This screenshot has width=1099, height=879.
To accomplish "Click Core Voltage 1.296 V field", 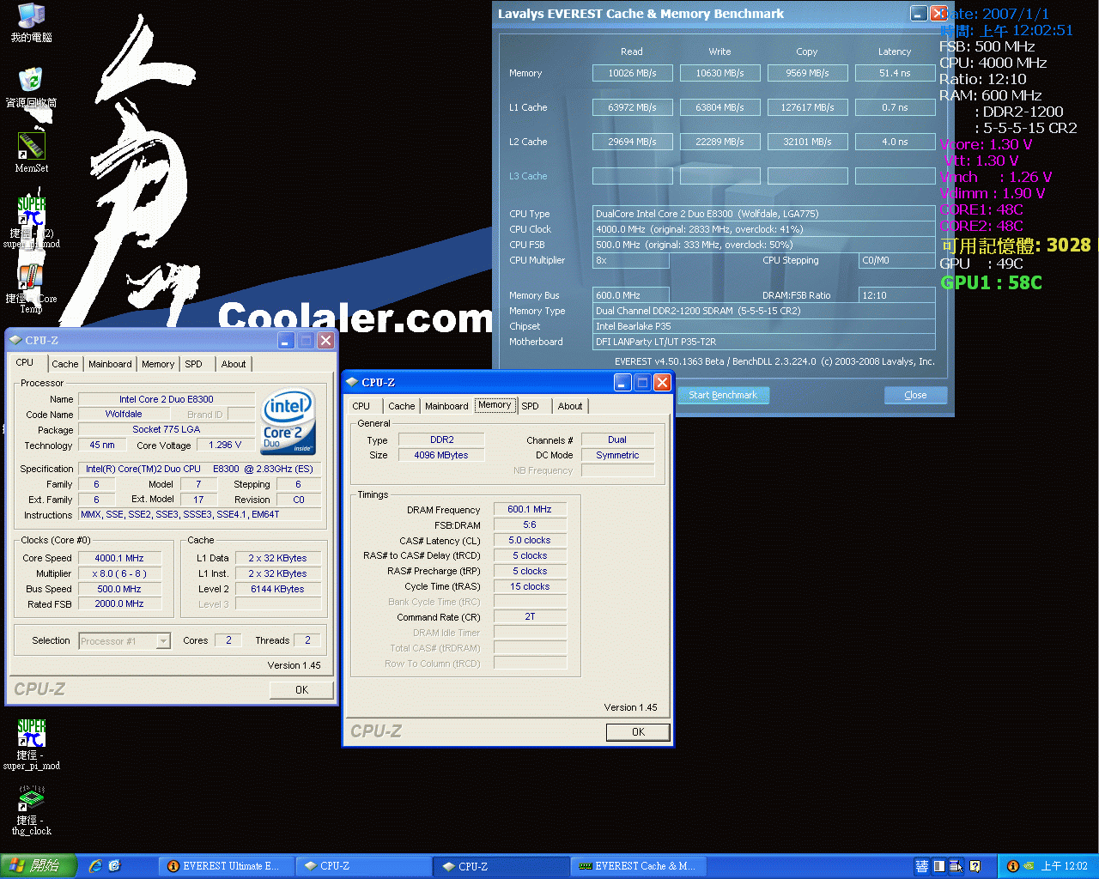I will pyautogui.click(x=225, y=445).
